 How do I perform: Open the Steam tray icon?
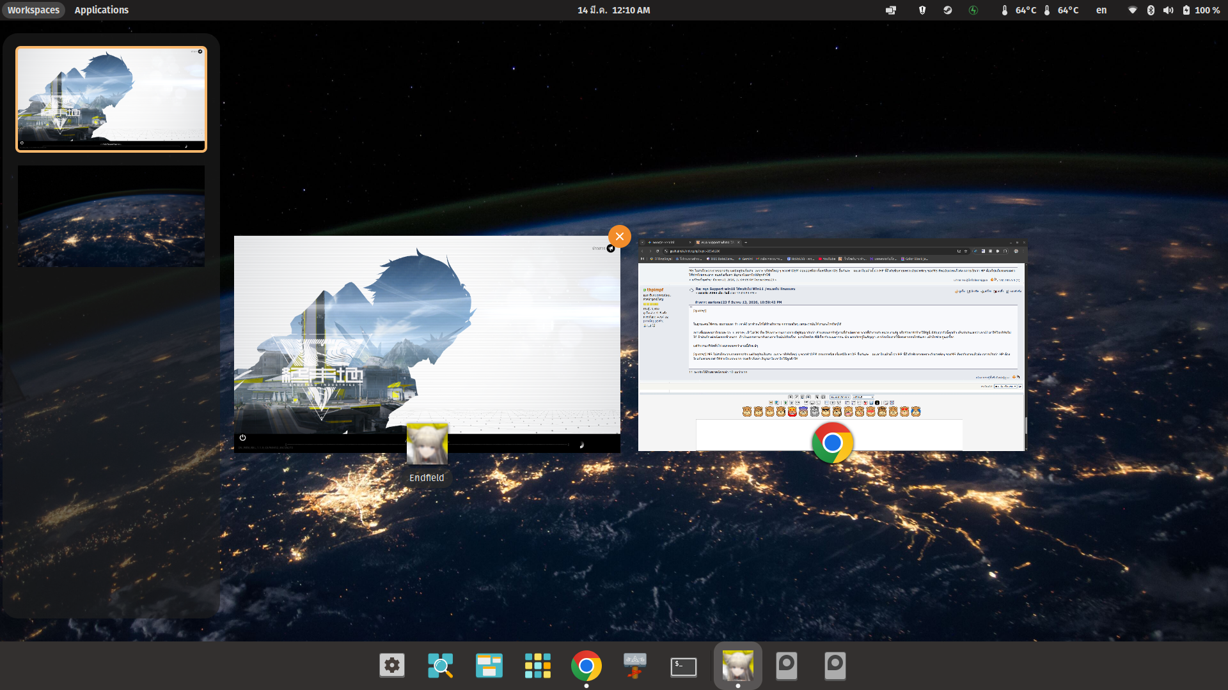tap(947, 10)
